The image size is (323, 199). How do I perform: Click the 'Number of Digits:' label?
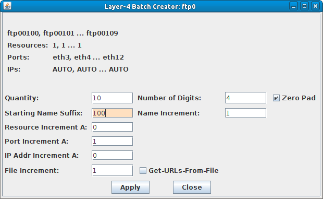coord(169,98)
